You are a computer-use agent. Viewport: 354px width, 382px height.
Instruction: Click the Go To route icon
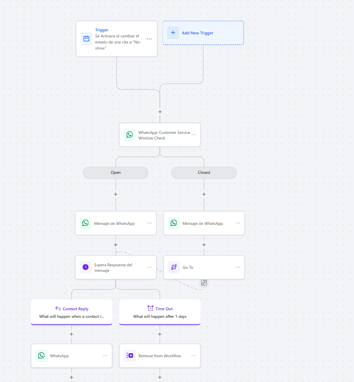pyautogui.click(x=174, y=267)
